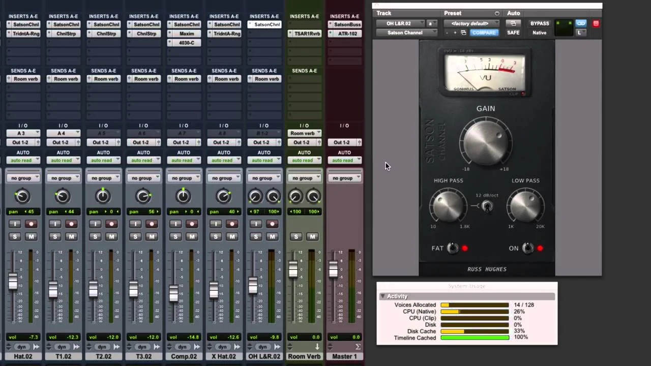Click the preset increment plus icon
The image size is (651, 366).
pos(455,32)
